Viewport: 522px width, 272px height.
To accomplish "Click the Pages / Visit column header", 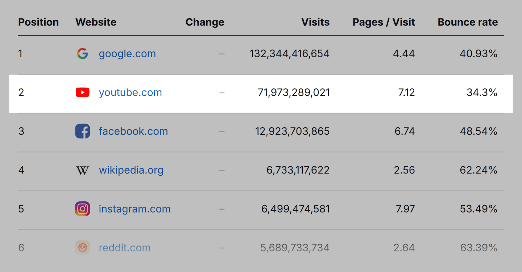I will (384, 22).
